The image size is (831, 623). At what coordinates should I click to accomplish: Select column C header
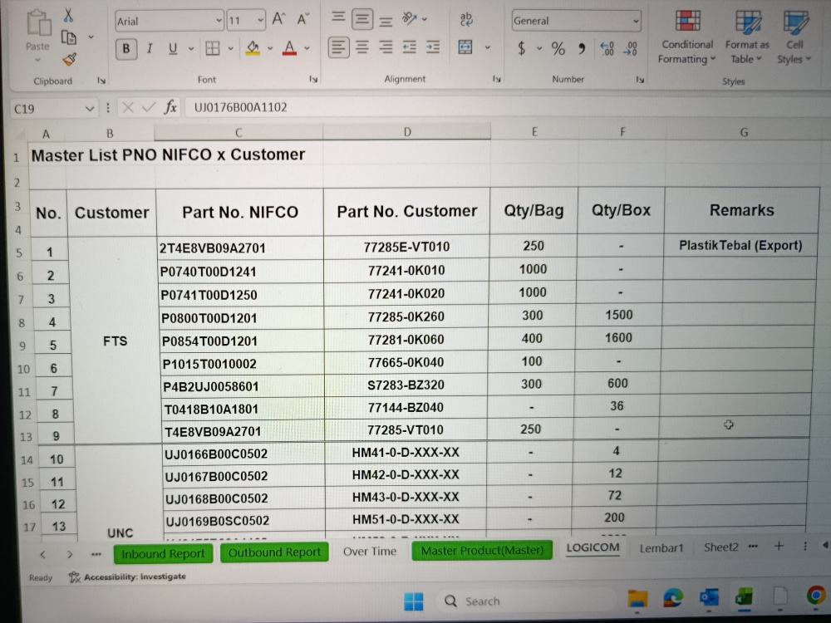tap(238, 132)
